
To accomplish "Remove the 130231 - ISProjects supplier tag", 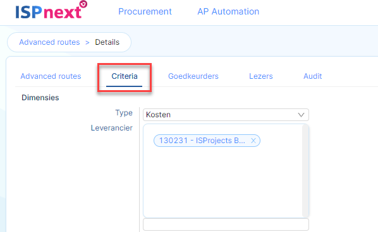I will tap(253, 141).
